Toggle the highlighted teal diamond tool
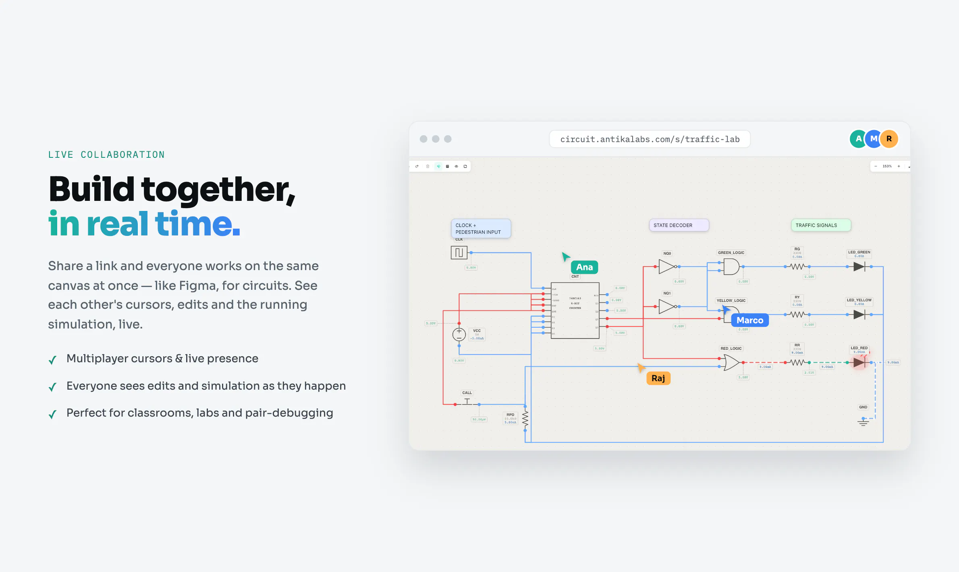Screen dimensions: 959x572 [x=438, y=166]
